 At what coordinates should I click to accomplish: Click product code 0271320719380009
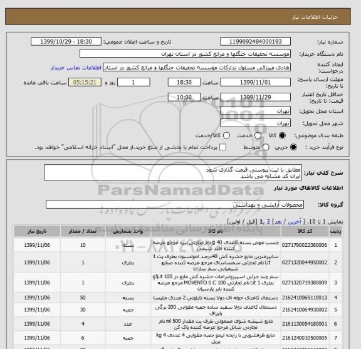pyautogui.click(x=305, y=283)
